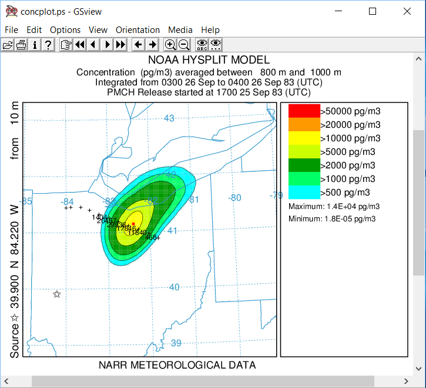Click the Go forward arrow button
426x388 pixels.
pyautogui.click(x=152, y=44)
